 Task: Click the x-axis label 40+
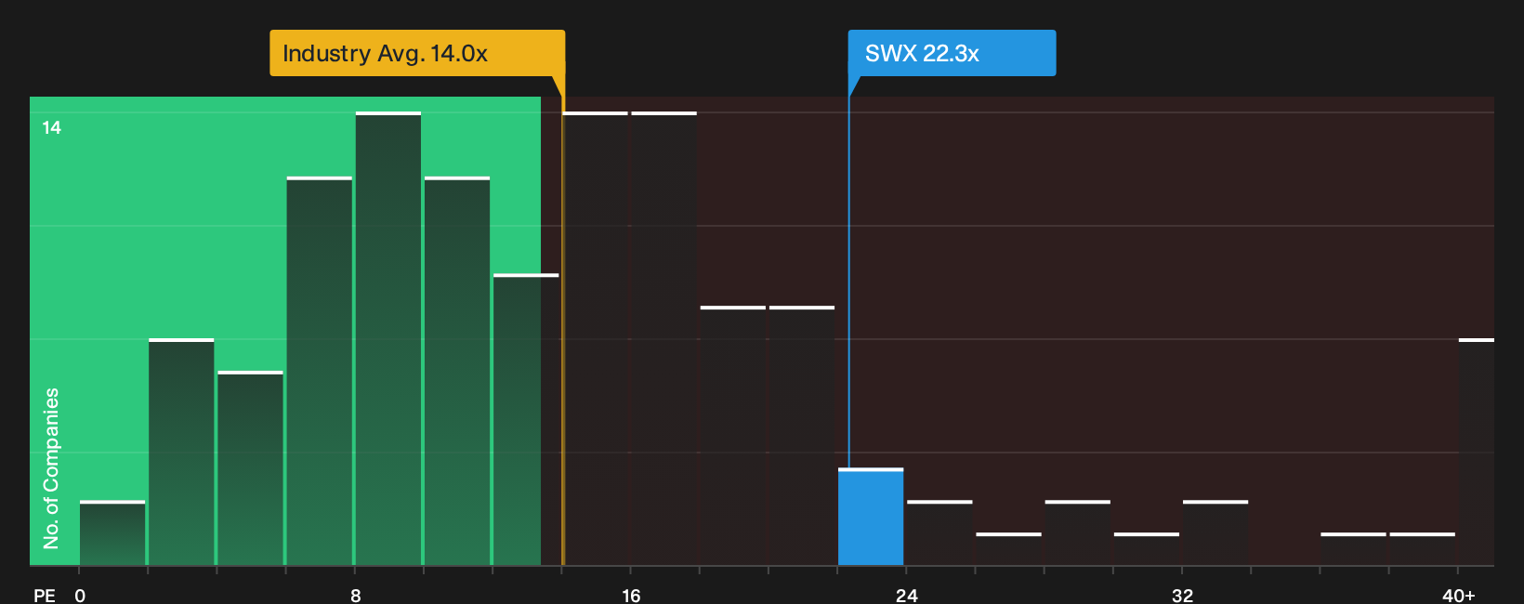[1458, 595]
